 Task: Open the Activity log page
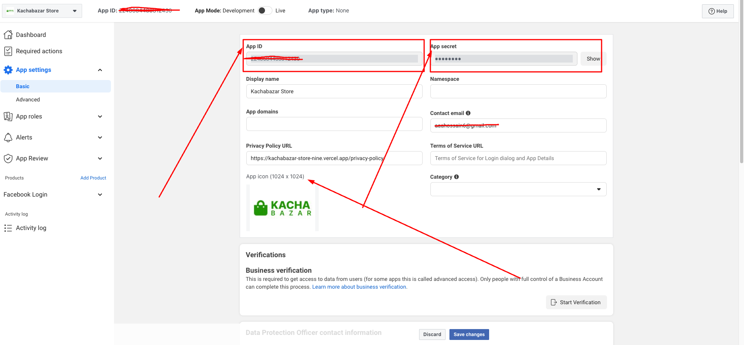(31, 228)
